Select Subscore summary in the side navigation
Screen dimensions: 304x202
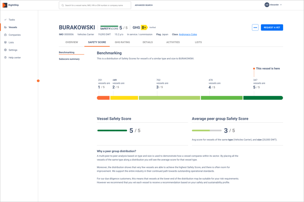pyautogui.click(x=69, y=59)
